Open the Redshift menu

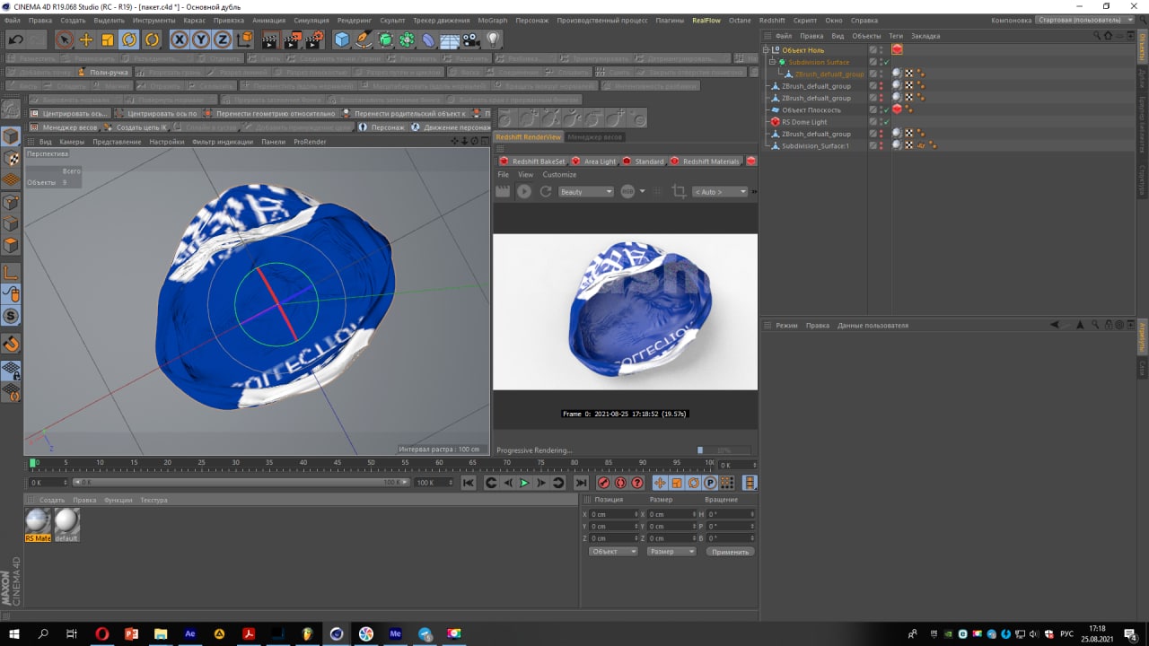(771, 20)
